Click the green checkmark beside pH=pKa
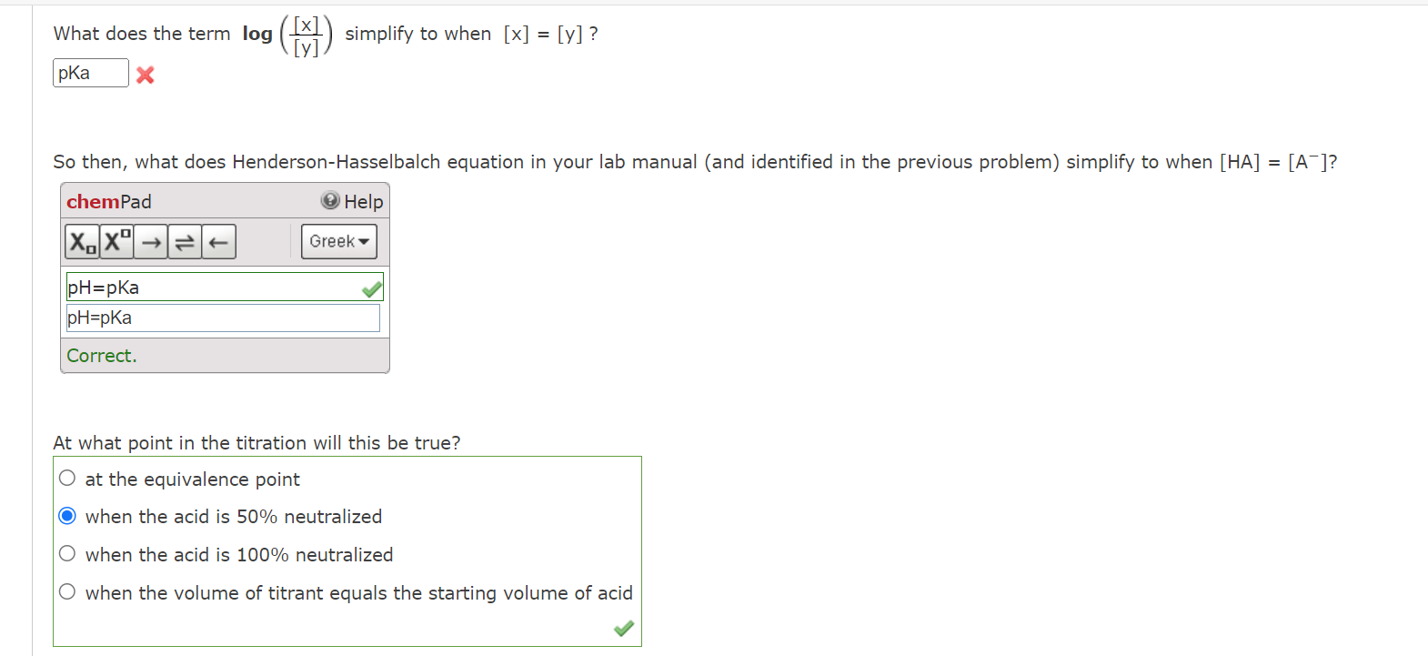The width and height of the screenshot is (1428, 656). (x=370, y=288)
